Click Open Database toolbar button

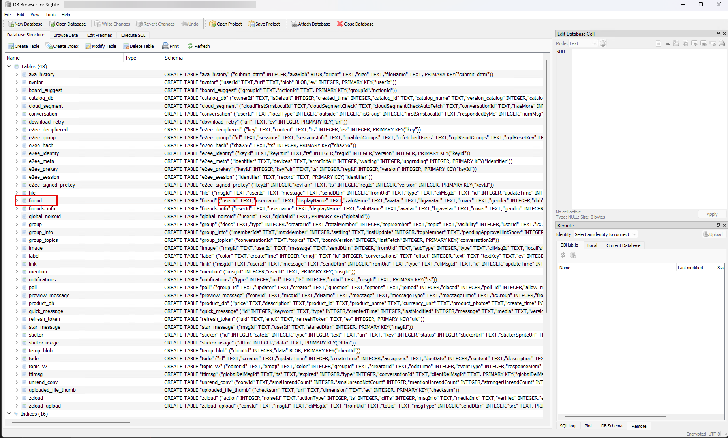(x=67, y=24)
